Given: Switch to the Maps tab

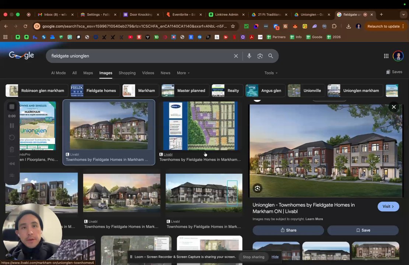Looking at the screenshot, I should (88, 73).
